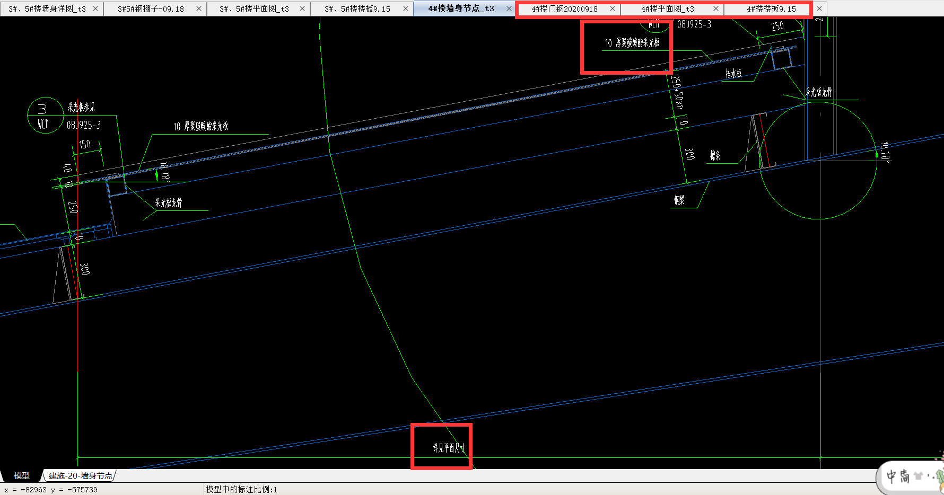Screen dimensions: 944x495
Task: Select the '檩条' label
Action: [x=715, y=156]
